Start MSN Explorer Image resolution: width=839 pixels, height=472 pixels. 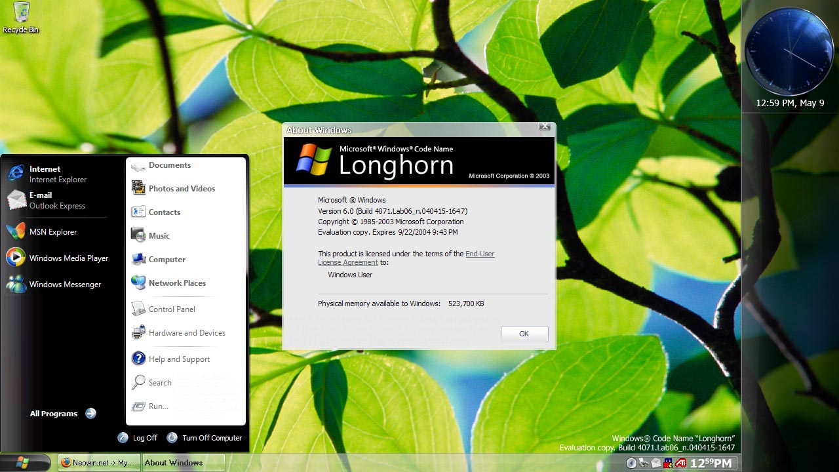point(52,231)
